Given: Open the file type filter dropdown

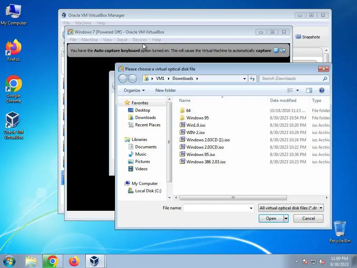Looking at the screenshot, I should [x=291, y=208].
